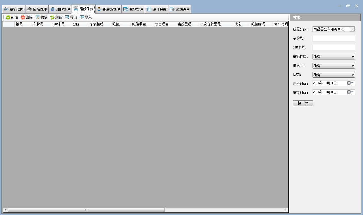Switch to the 油耗管理 tab
The height and width of the screenshot is (215, 363).
60,9
